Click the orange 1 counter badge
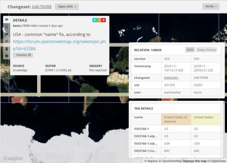The image size is (227, 163). [x=99, y=20]
